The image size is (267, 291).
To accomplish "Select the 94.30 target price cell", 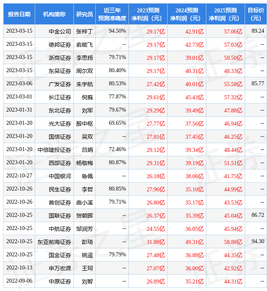I will pyautogui.click(x=258, y=242).
